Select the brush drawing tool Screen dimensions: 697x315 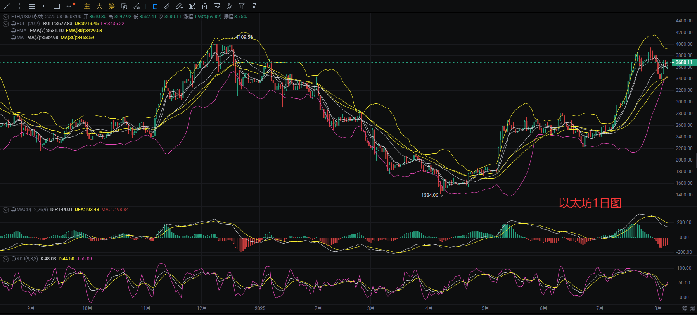pyautogui.click(x=179, y=6)
